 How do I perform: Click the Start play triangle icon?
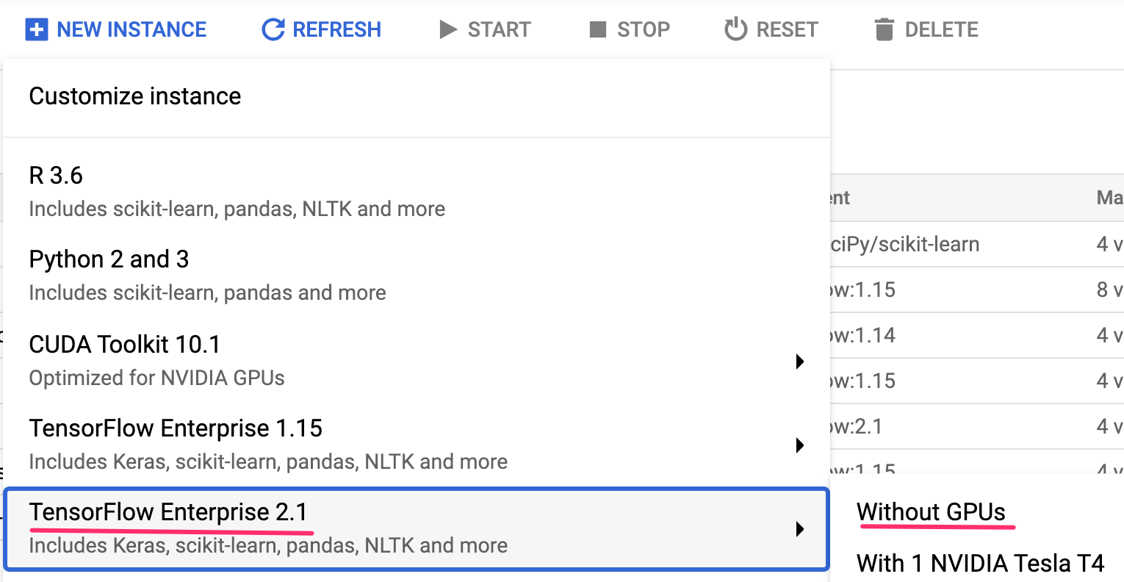point(447,29)
